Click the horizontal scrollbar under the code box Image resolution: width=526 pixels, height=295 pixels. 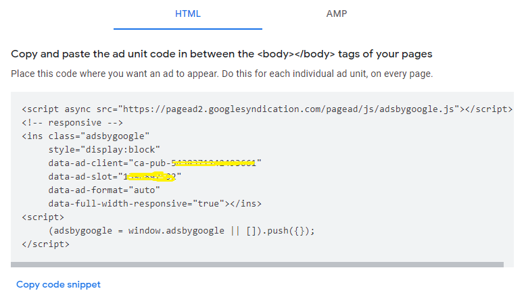pos(257,265)
